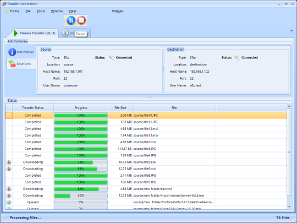Click the Processing files... status bar message
The width and height of the screenshot is (297, 223).
pos(25,217)
